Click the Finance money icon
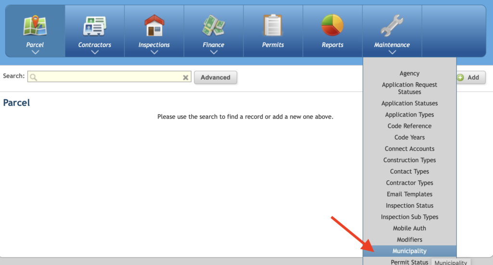 click(213, 25)
